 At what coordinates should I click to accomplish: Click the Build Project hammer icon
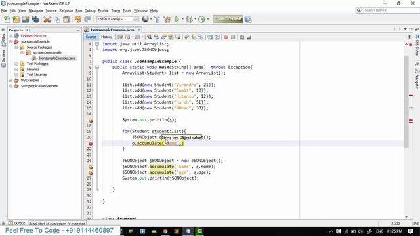tap(157, 19)
